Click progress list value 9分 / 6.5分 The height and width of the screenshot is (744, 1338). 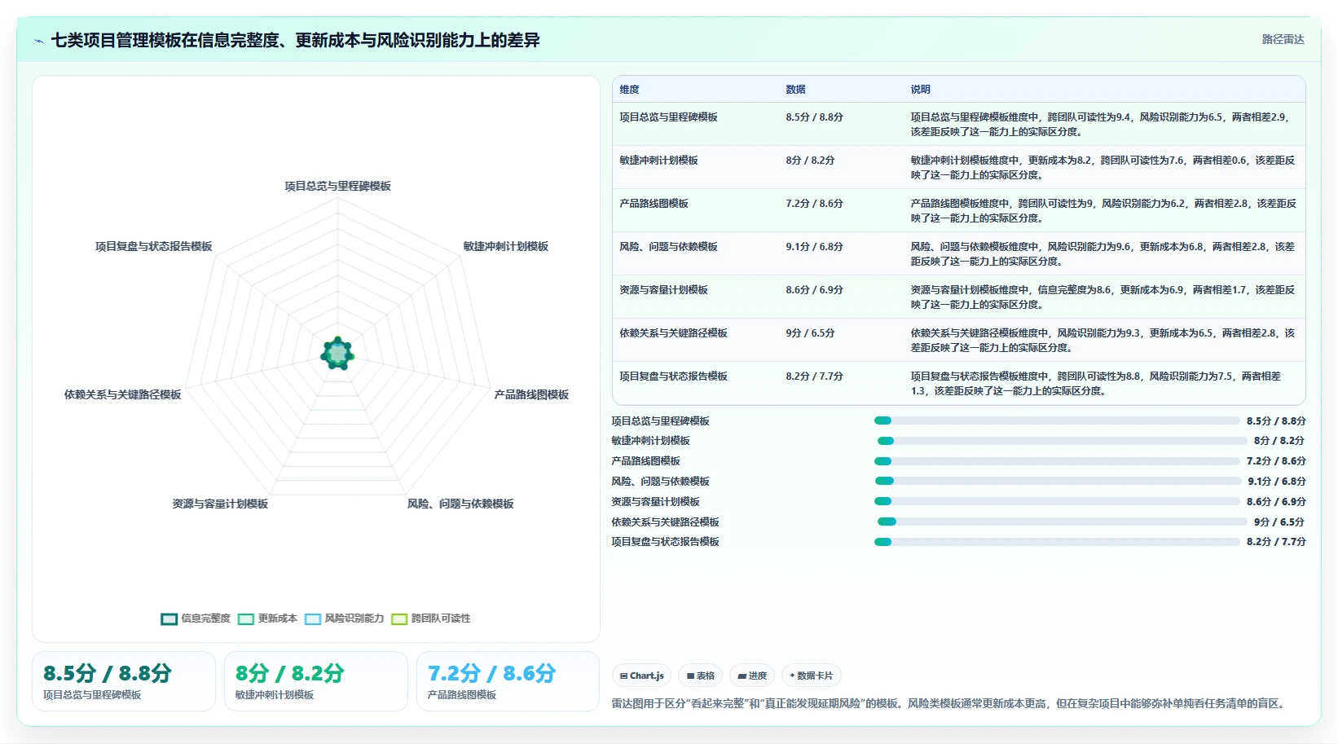[1279, 522]
